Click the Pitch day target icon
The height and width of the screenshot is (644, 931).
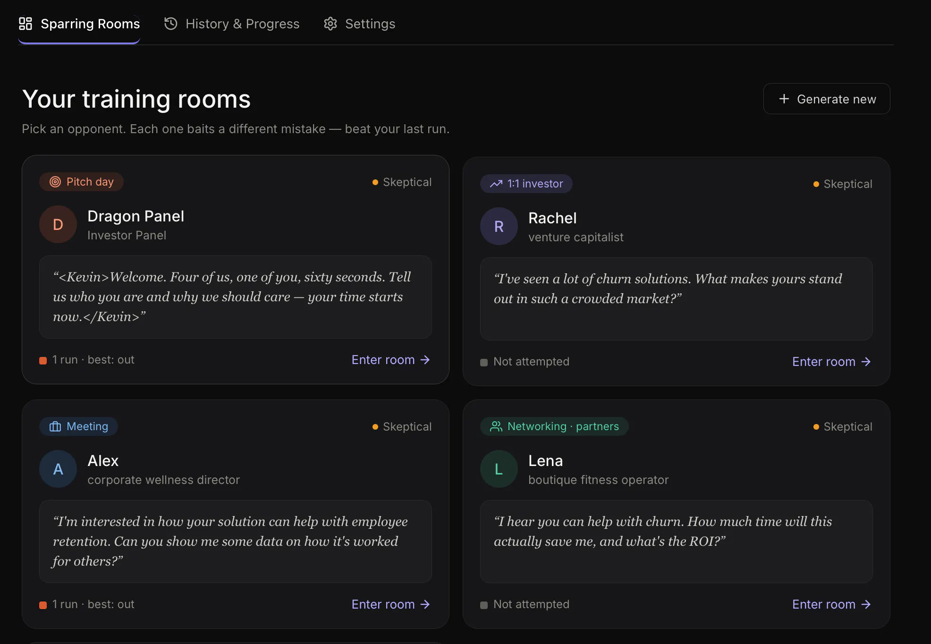click(x=55, y=182)
